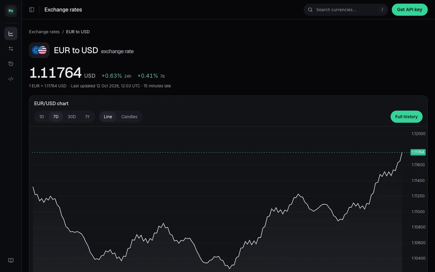The width and height of the screenshot is (435, 272).
Task: Click the 1.11200 axis label
Action: [418, 196]
